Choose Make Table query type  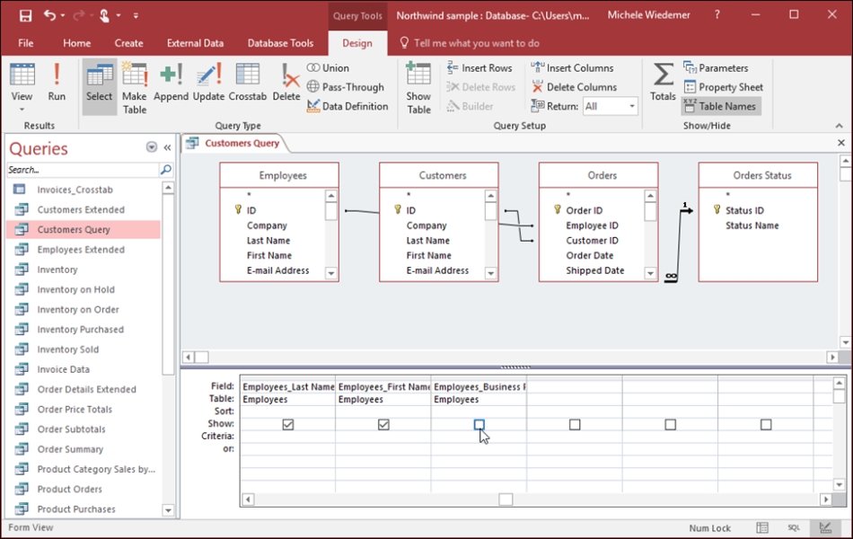(x=135, y=88)
